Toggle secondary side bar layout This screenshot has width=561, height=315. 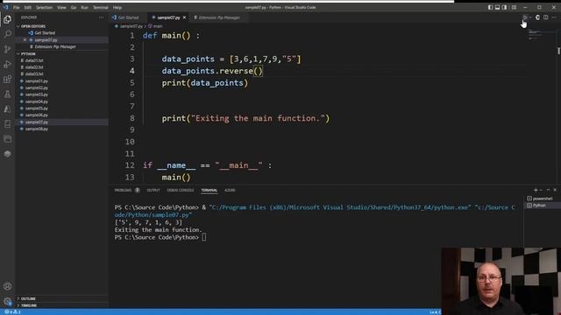(x=505, y=7)
